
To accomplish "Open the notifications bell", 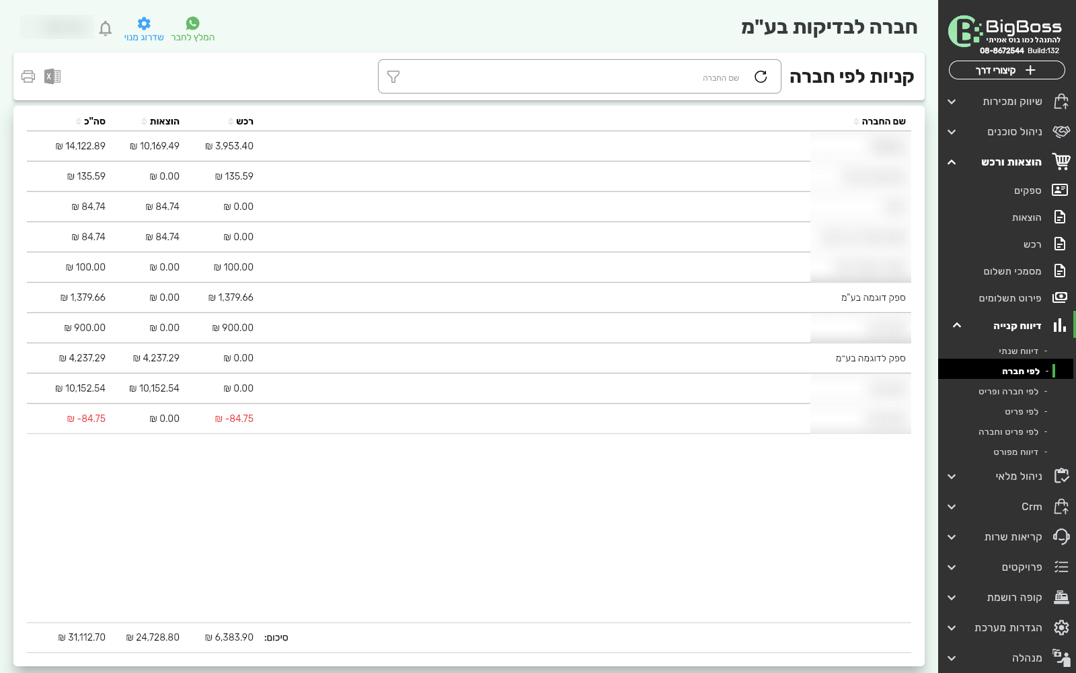I will [106, 28].
